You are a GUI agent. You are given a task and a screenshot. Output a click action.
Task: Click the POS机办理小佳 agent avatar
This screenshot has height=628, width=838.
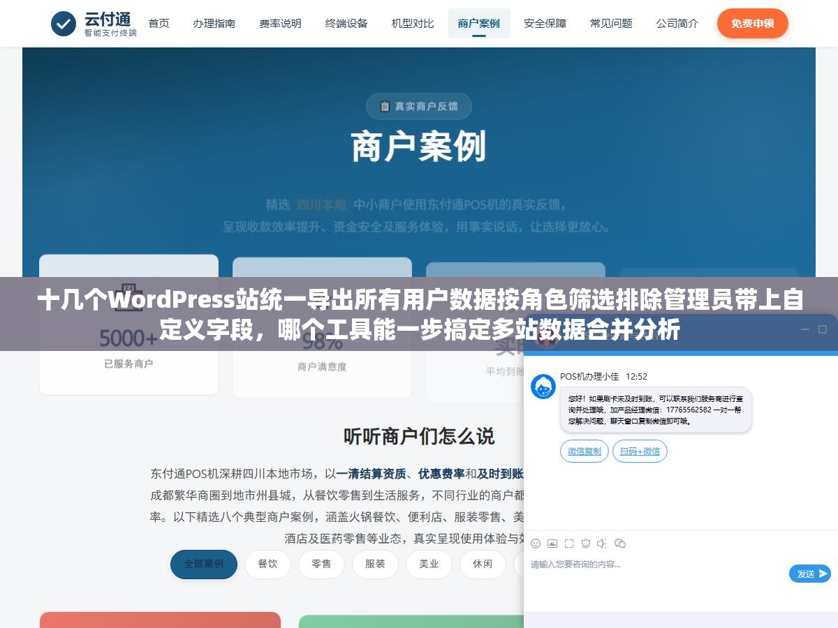tap(543, 387)
